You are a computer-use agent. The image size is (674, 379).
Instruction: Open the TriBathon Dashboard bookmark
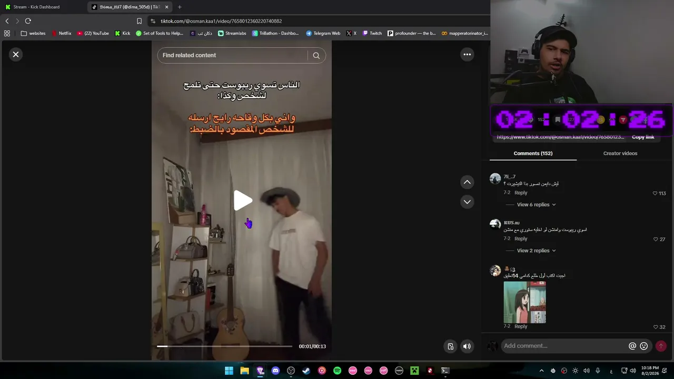point(275,33)
